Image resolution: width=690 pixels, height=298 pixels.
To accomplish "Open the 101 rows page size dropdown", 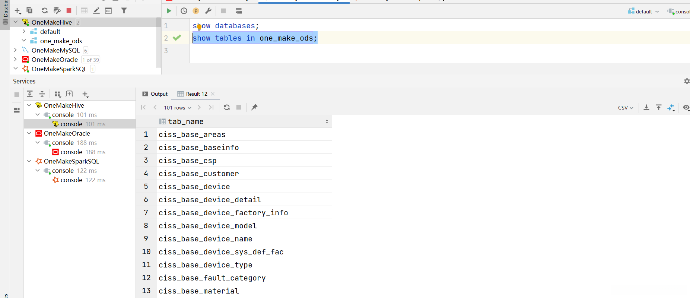I will [177, 108].
